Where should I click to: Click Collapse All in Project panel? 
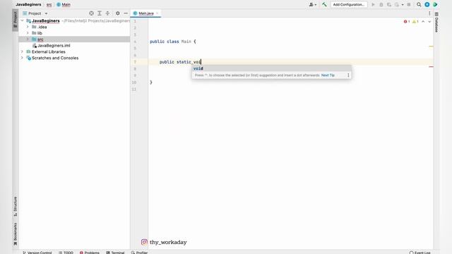pos(107,13)
